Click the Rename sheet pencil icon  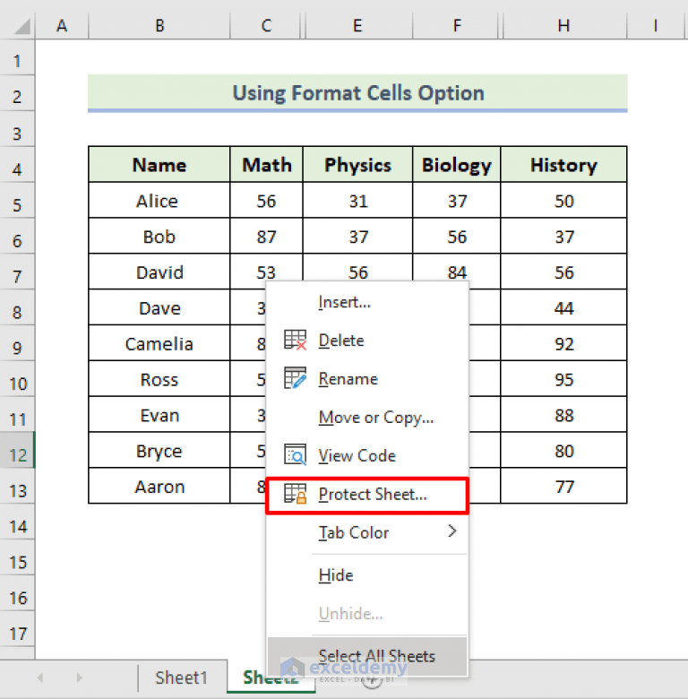pos(295,378)
